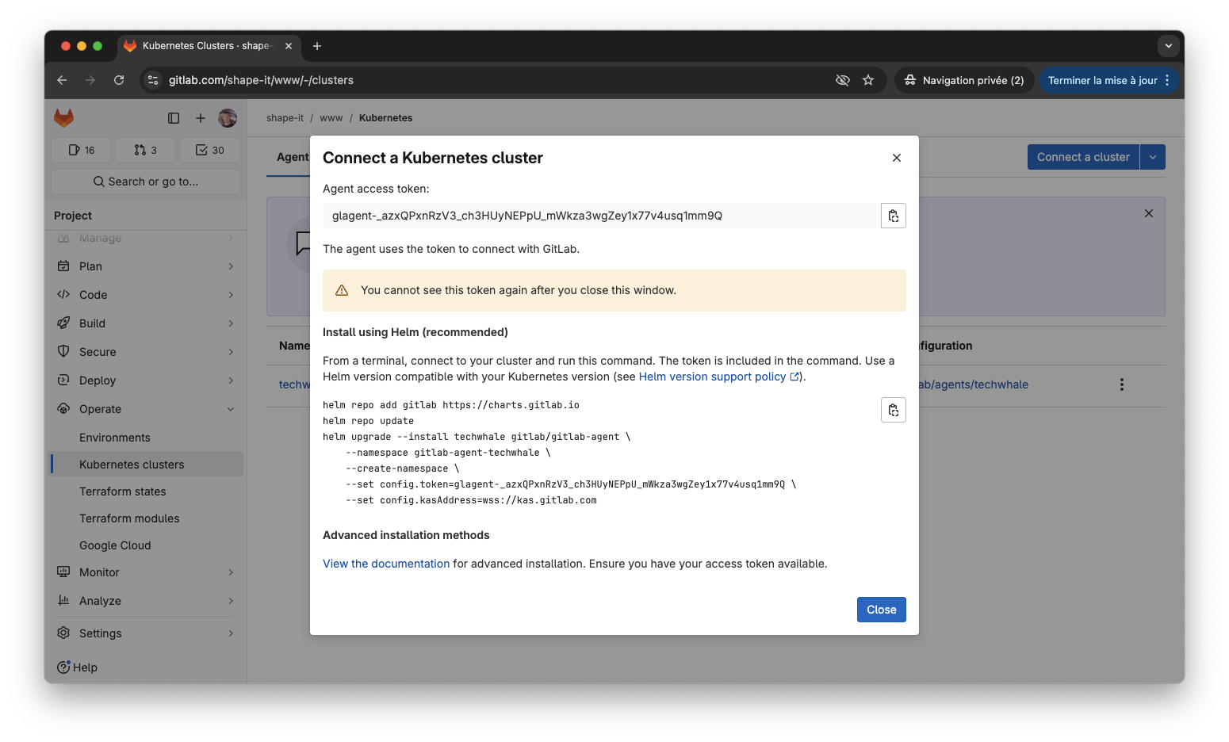Click the GitLab fox logo
The height and width of the screenshot is (742, 1229).
point(64,118)
